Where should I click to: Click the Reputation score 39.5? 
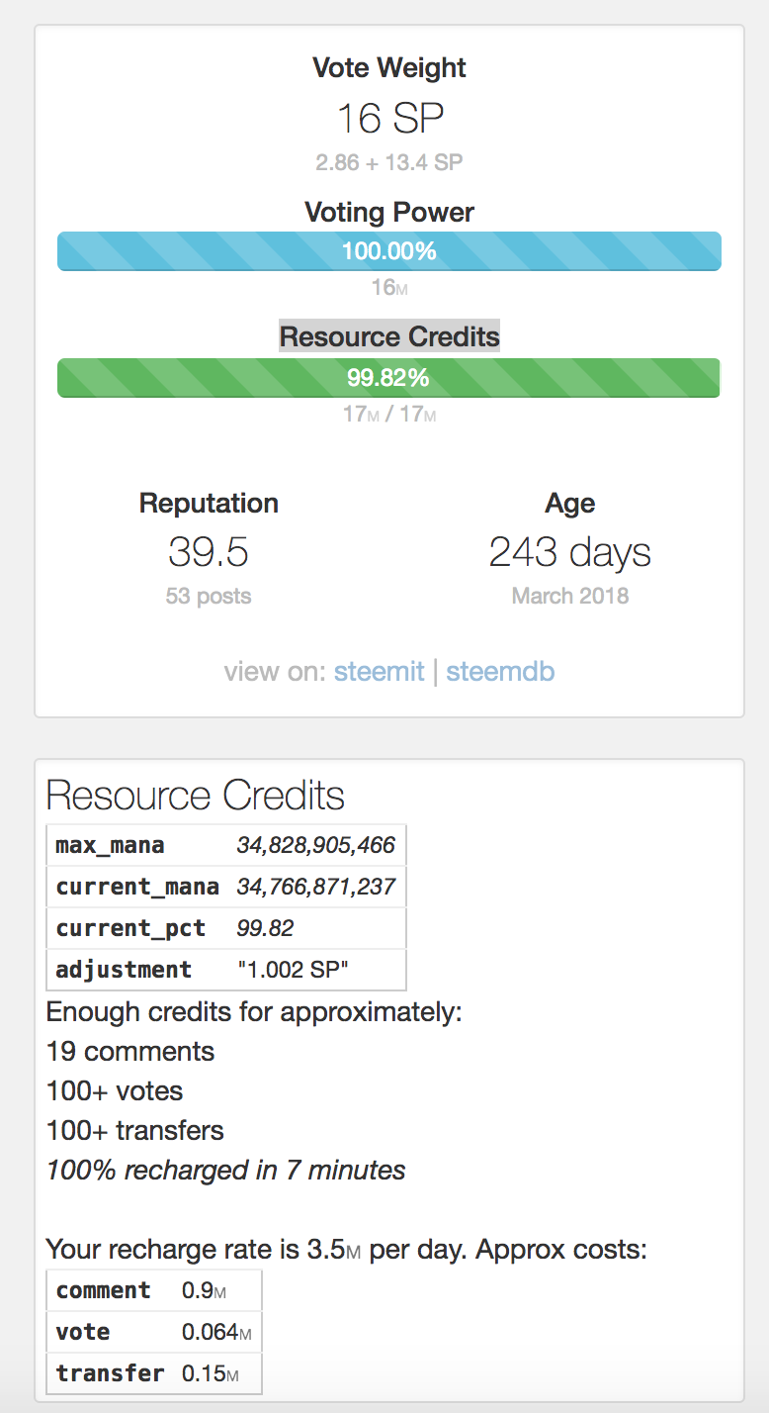coord(209,552)
